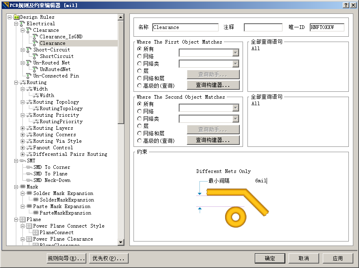Open first object's 网络 dropdown
This screenshot has height=268, width=359.
(x=235, y=53)
